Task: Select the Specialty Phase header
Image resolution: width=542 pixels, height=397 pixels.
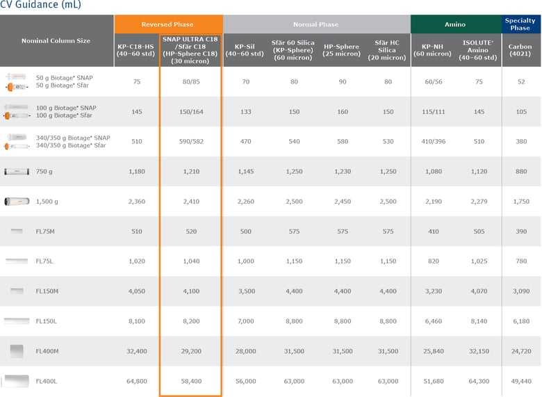Action: 520,24
